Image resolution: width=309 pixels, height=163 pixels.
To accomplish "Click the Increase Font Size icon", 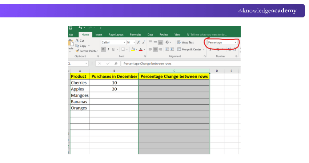I will [x=139, y=42].
